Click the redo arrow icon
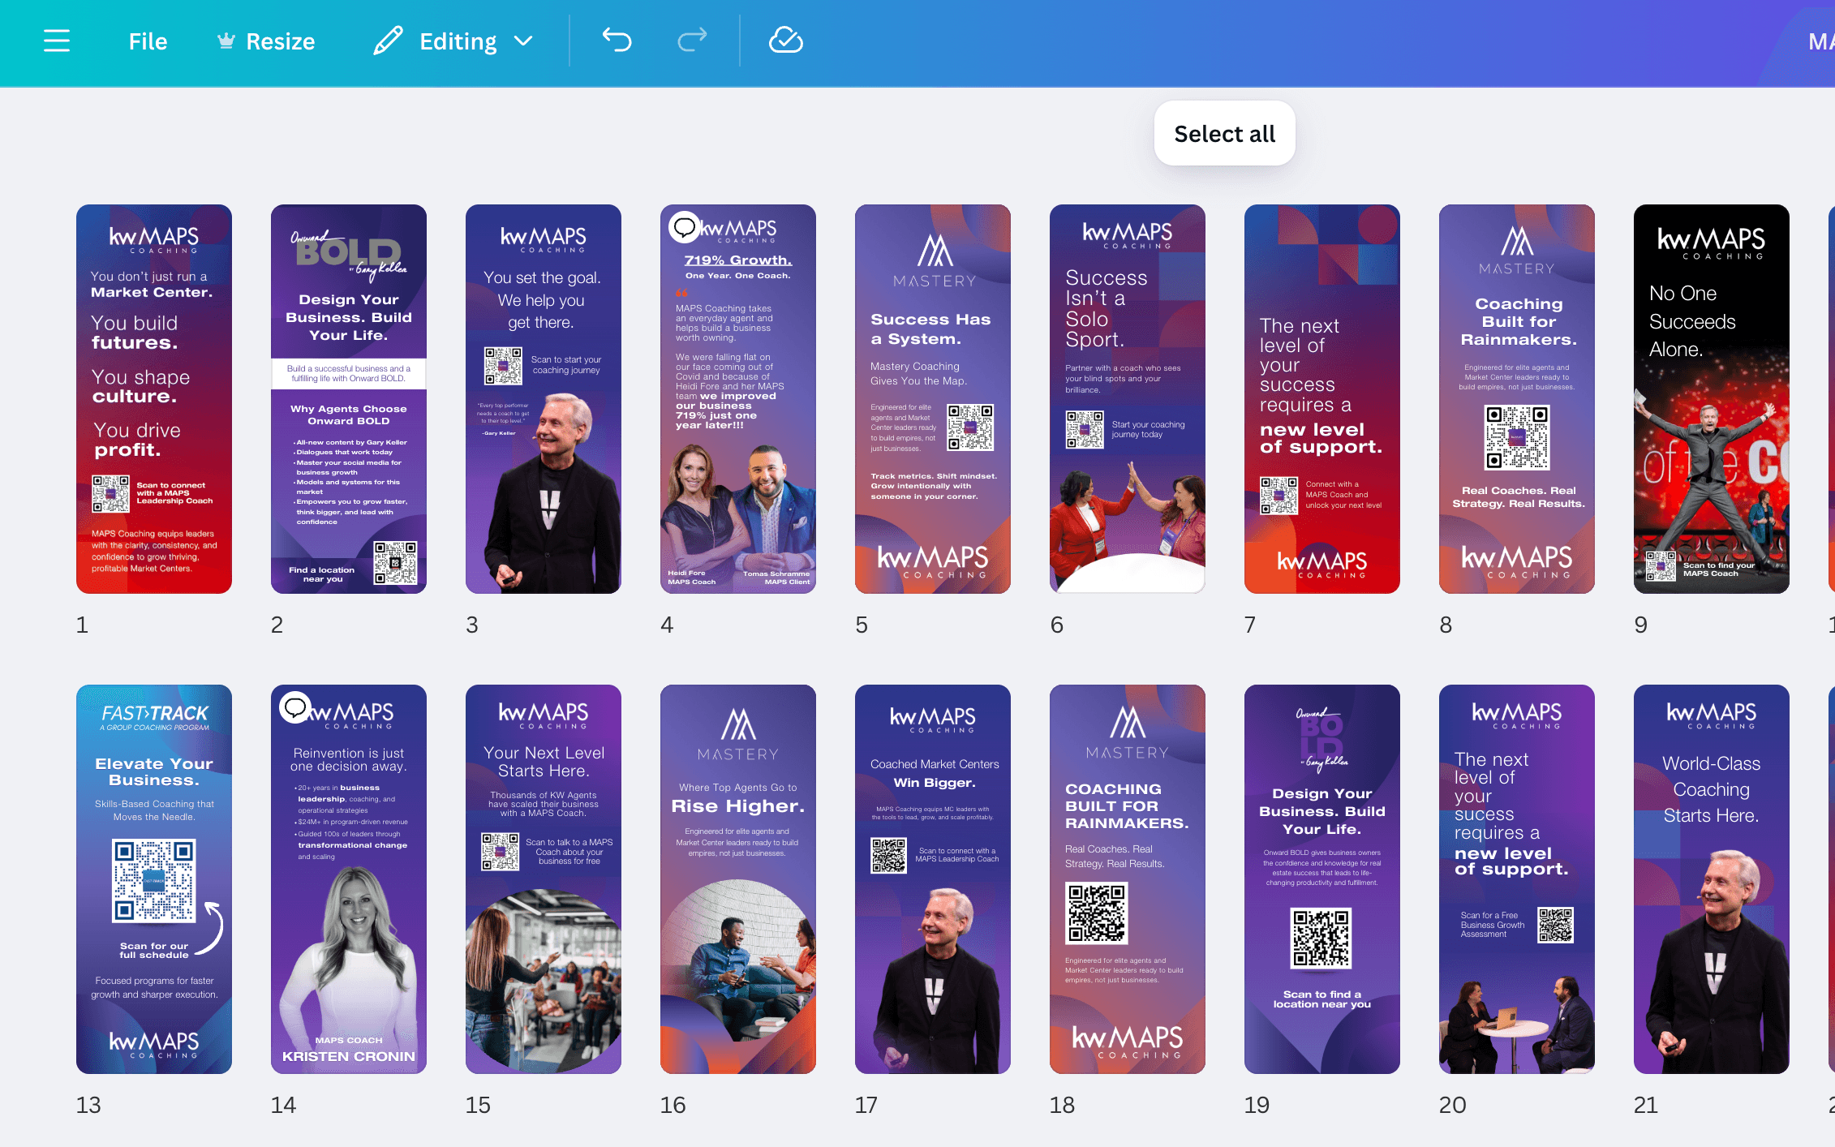The width and height of the screenshot is (1835, 1147). pyautogui.click(x=692, y=40)
